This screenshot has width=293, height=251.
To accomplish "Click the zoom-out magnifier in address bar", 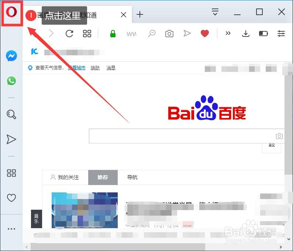I will pyautogui.click(x=152, y=34).
